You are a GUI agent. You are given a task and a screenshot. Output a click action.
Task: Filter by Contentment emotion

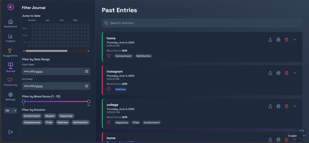32,116
